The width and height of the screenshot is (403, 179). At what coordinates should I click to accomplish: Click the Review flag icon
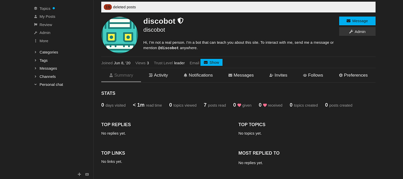click(36, 25)
